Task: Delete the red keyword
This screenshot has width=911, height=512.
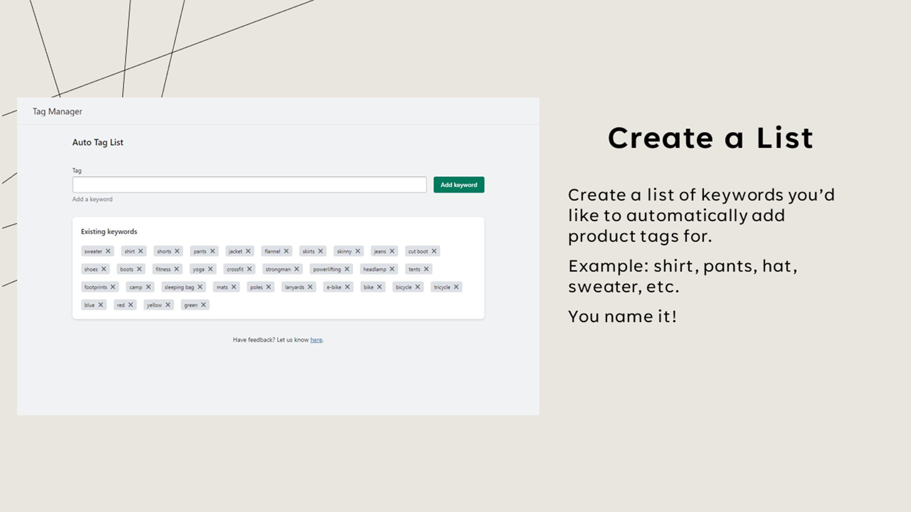Action: [130, 305]
